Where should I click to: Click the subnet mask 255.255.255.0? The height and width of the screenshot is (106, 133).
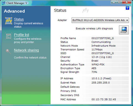point(101,83)
